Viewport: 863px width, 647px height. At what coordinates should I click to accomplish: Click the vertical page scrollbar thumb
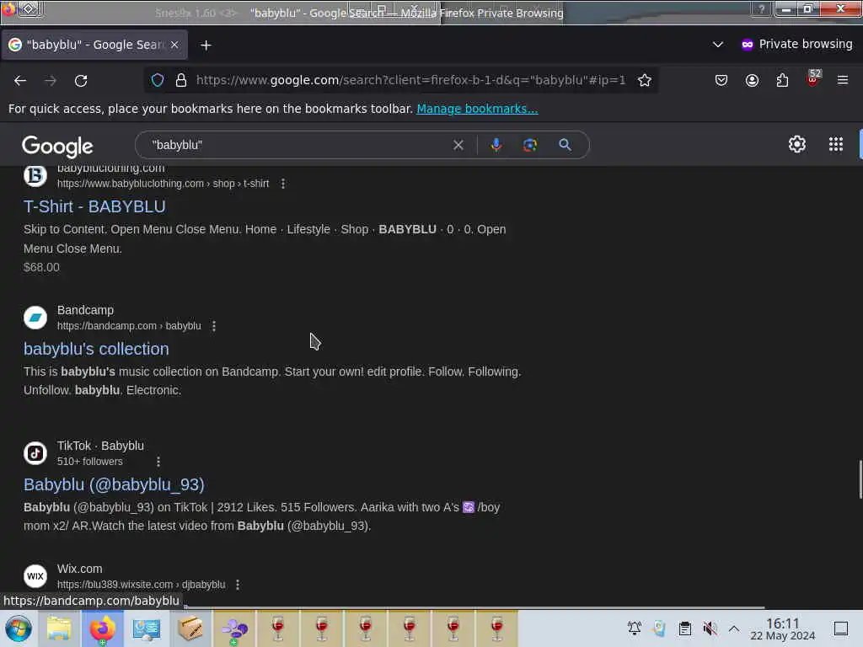click(x=860, y=479)
